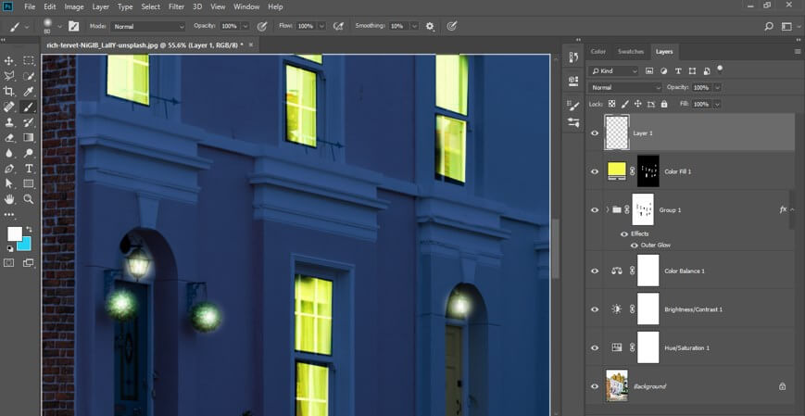Select the Clone Stamp tool
The image size is (805, 416).
(9, 122)
